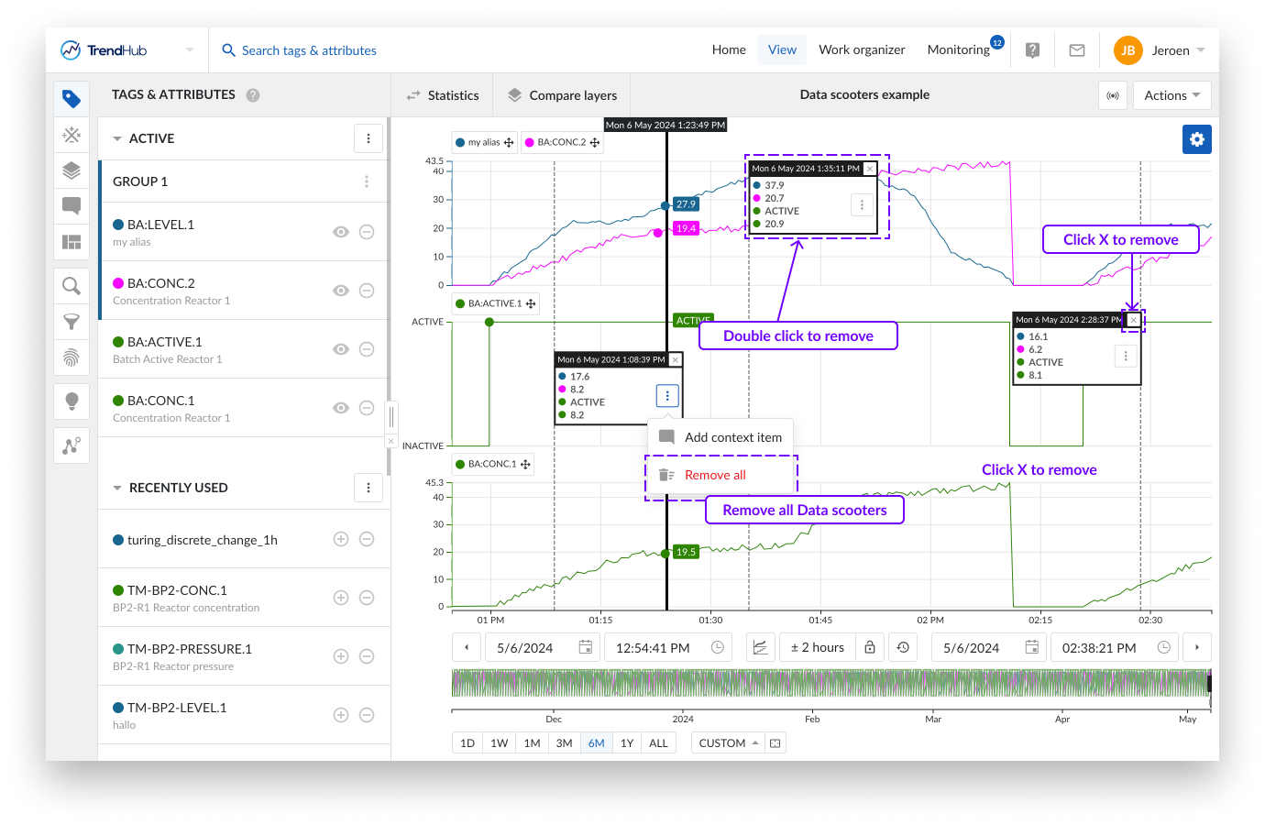Hide the BA:LEVEL.1 tag with eye icon
Image resolution: width=1265 pixels, height=825 pixels.
click(341, 232)
